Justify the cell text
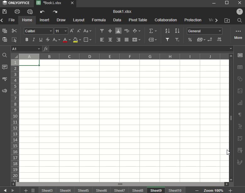 point(127,39)
